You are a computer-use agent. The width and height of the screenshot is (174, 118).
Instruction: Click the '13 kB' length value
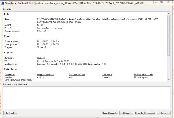coord(40,25)
